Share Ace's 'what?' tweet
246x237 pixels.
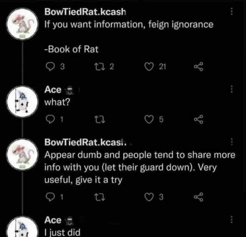point(199,120)
